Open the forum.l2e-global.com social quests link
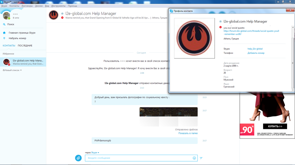The height and width of the screenshot is (165, 295). (251, 33)
